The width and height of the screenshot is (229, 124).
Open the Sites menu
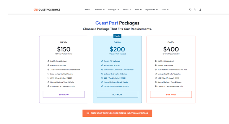(x=138, y=10)
